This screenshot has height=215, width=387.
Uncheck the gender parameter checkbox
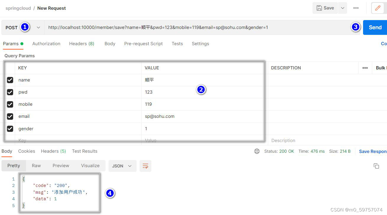pos(10,129)
